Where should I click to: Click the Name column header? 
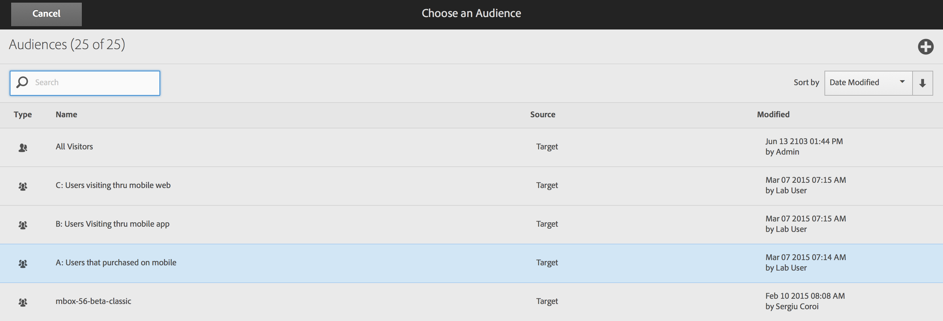66,115
